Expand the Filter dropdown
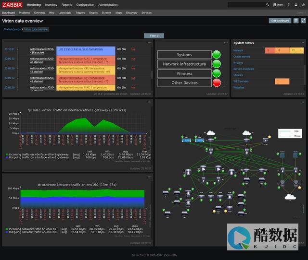The height and width of the screenshot is (260, 308). 154,36
